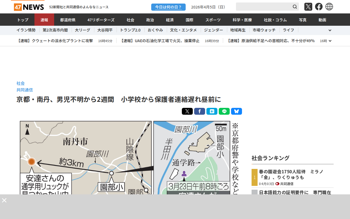This screenshot has height=219, width=350.
Task: Open the 都道府県 menu
Action: point(68,20)
